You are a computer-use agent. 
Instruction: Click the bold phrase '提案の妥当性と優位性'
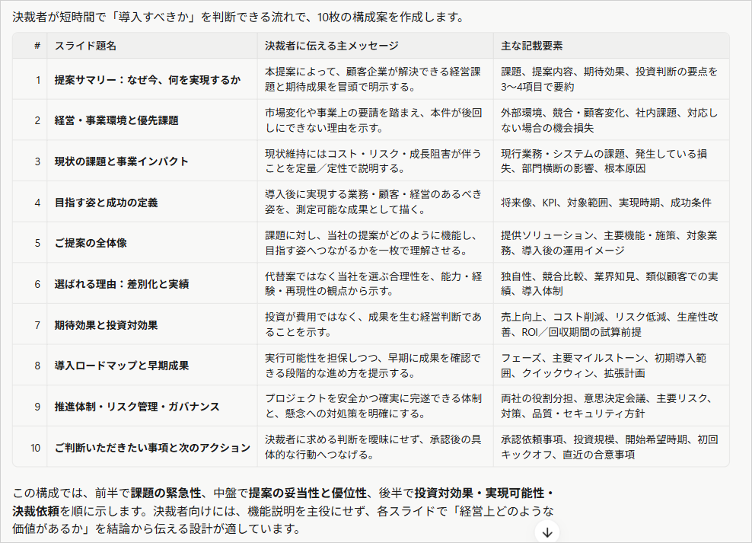coord(307,493)
